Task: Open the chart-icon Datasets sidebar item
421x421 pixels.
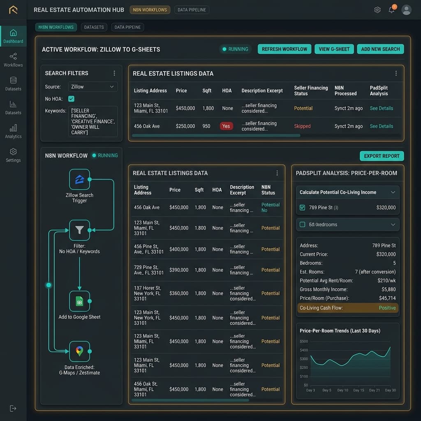Action: coord(13,108)
